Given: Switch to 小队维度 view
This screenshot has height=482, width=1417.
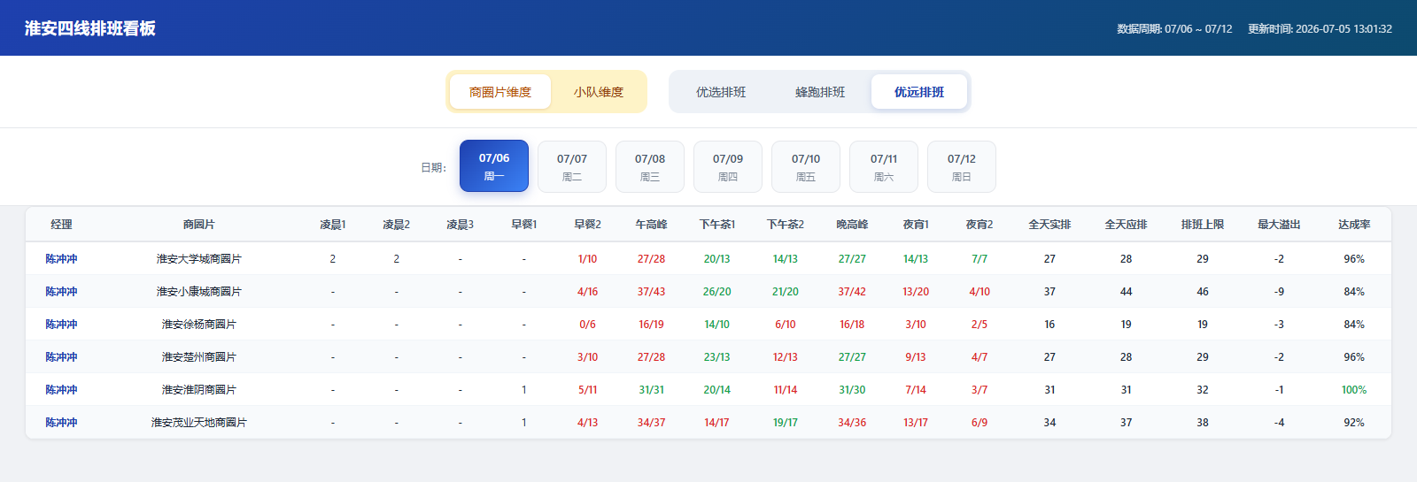Looking at the screenshot, I should [x=598, y=92].
